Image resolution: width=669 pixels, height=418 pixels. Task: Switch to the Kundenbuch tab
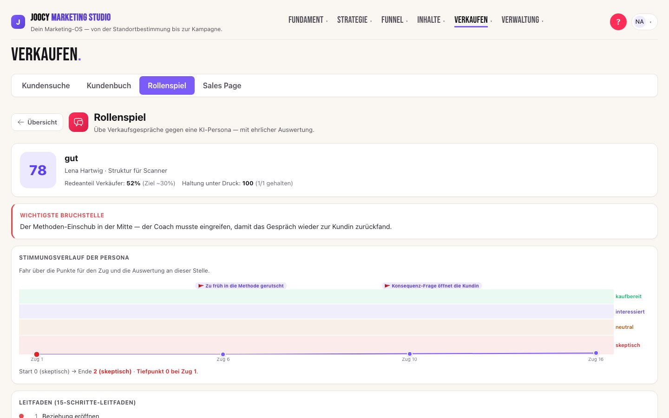tap(109, 85)
